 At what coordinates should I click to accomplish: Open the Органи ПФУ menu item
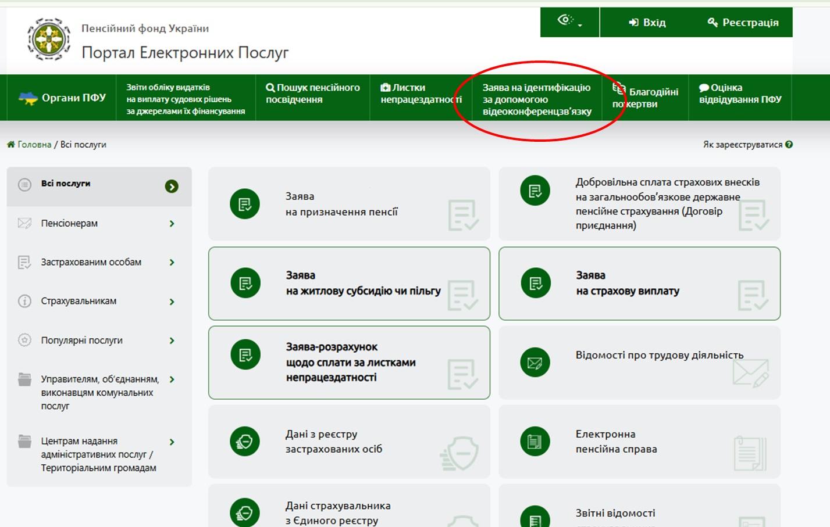point(63,98)
